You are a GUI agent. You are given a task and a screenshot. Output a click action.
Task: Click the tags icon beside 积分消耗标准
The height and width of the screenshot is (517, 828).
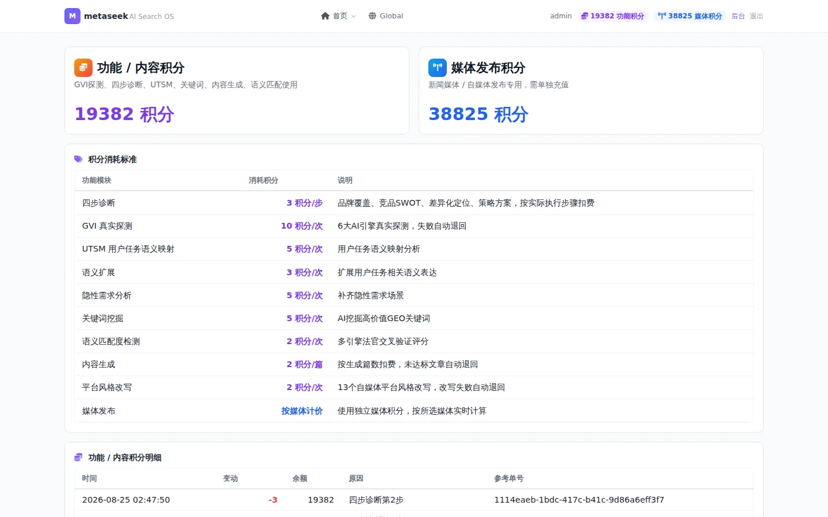click(78, 159)
